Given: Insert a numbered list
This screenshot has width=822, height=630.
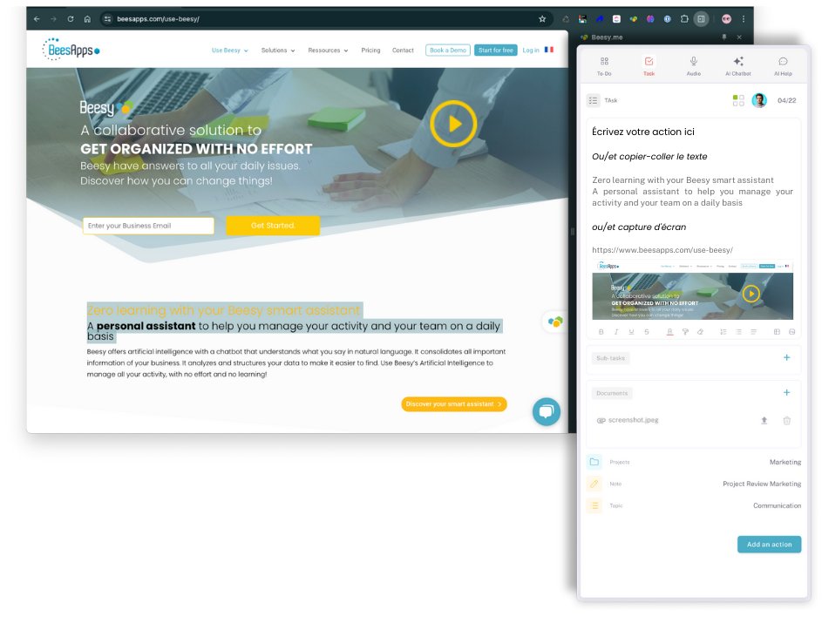Looking at the screenshot, I should pos(723,332).
